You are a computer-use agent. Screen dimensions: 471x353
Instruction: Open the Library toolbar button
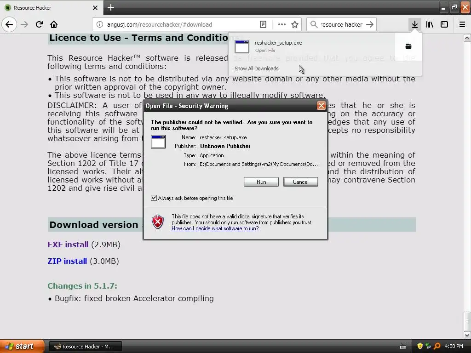(x=430, y=25)
